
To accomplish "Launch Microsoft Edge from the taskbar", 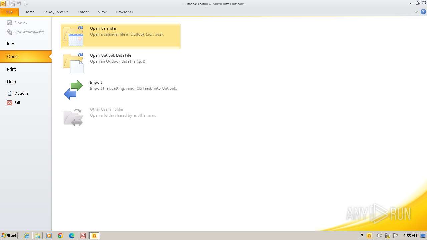I will coord(72,236).
